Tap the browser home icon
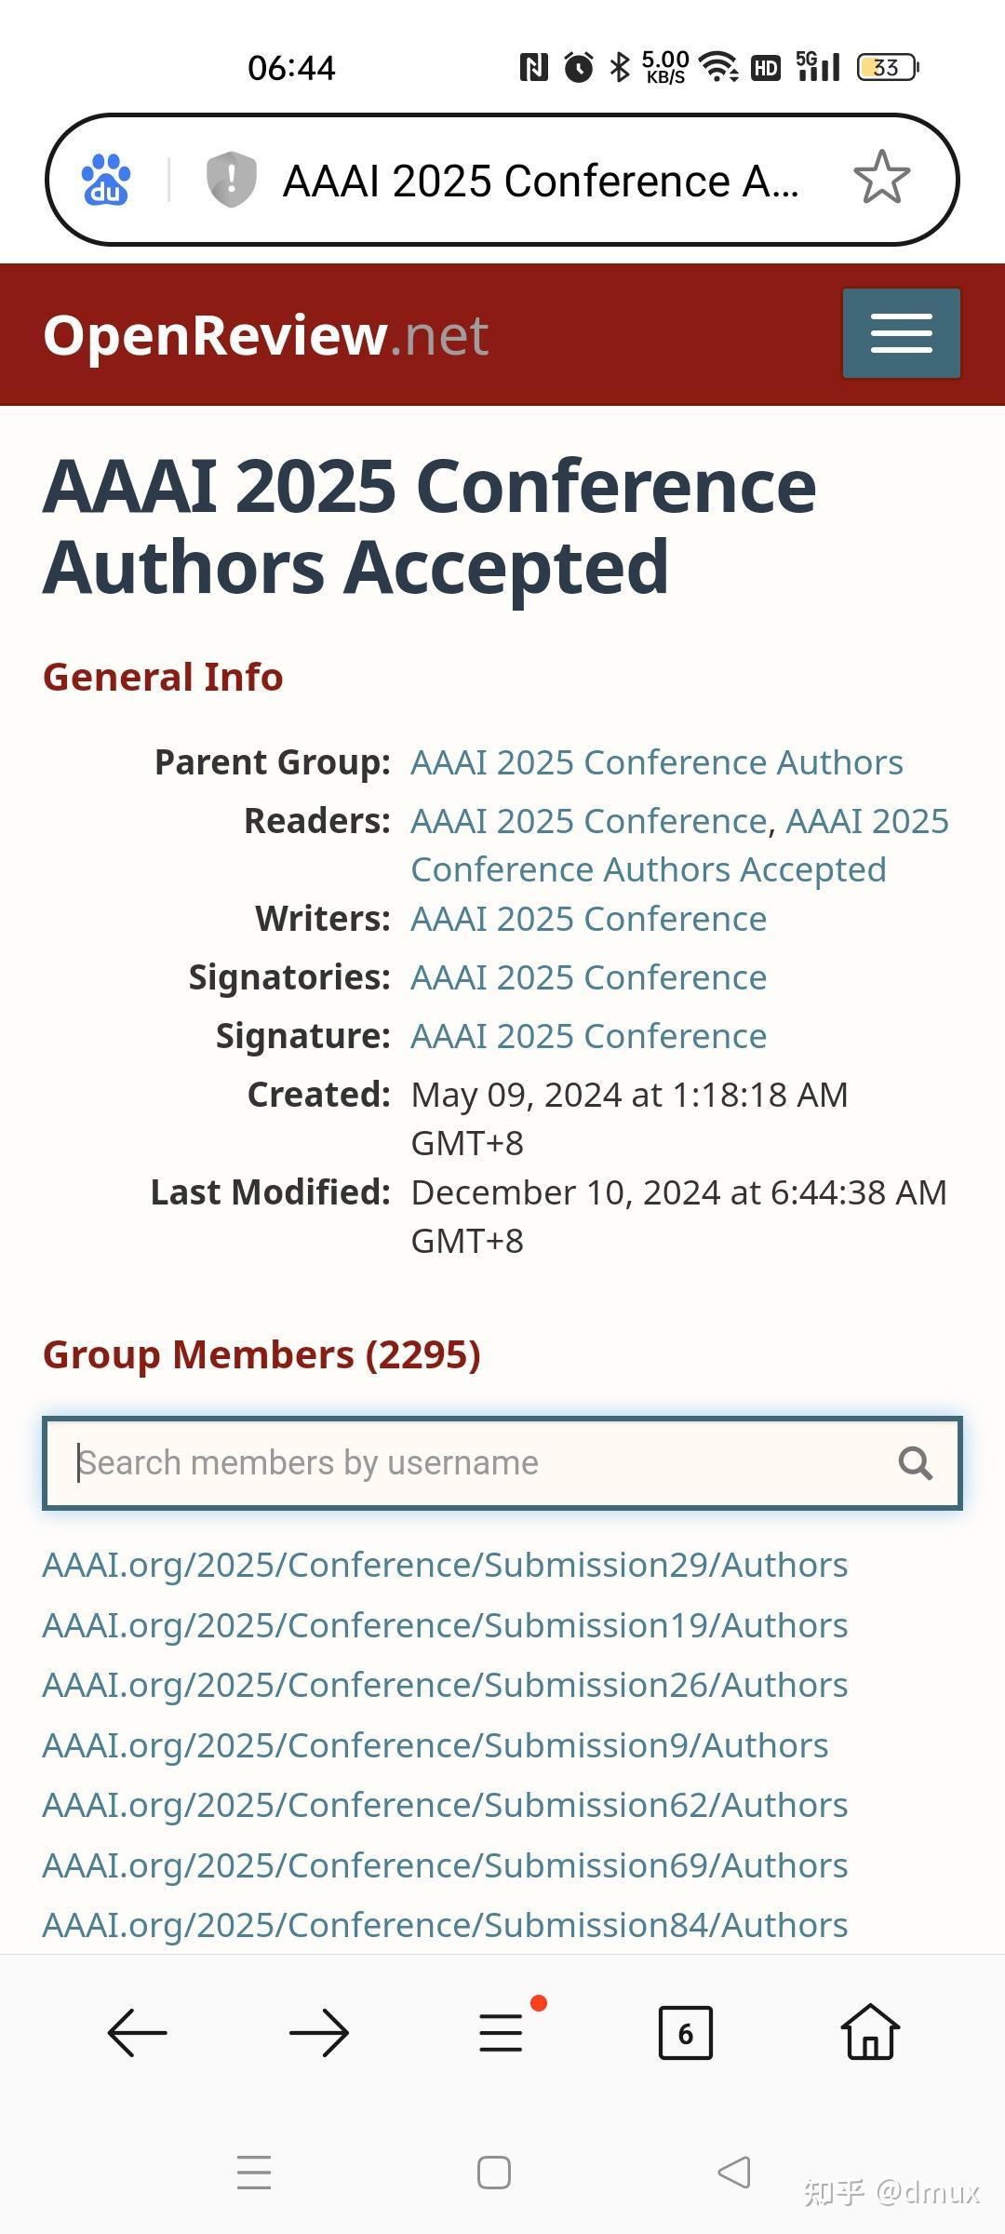Viewport: 1005px width, 2234px height. click(870, 2032)
